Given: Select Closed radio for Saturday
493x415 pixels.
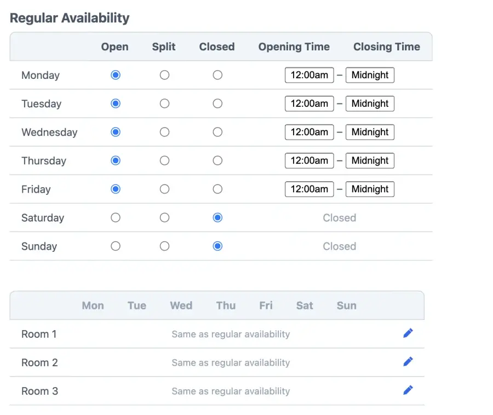Looking at the screenshot, I should pos(217,218).
